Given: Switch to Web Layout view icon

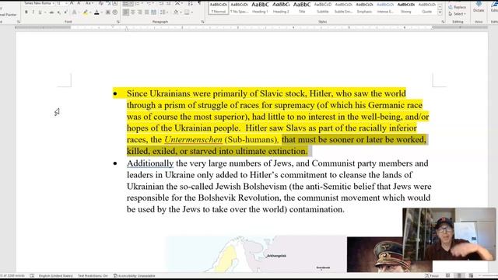Looking at the screenshot, I should 471,275.
